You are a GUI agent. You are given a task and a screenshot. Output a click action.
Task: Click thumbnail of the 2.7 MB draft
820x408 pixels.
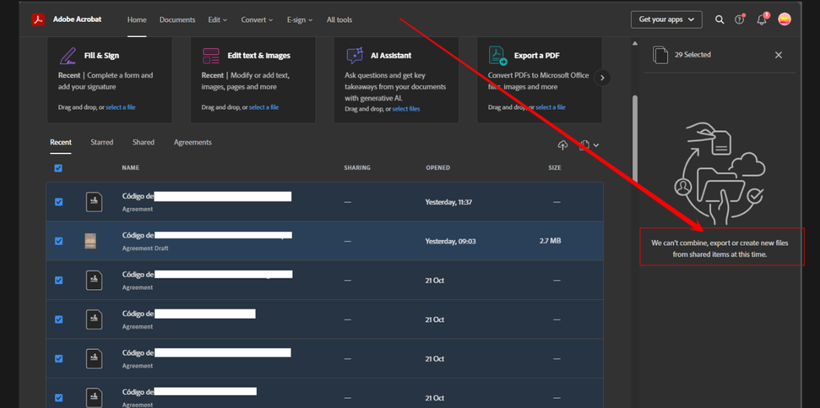click(x=91, y=241)
